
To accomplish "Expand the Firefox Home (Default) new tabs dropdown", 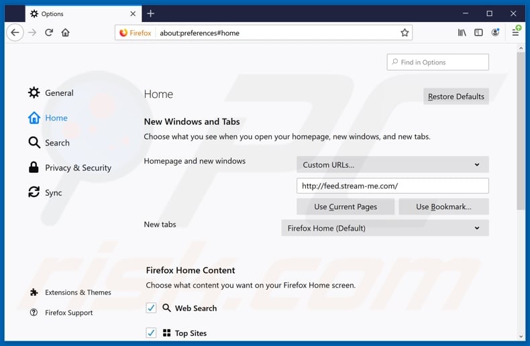I will [384, 228].
